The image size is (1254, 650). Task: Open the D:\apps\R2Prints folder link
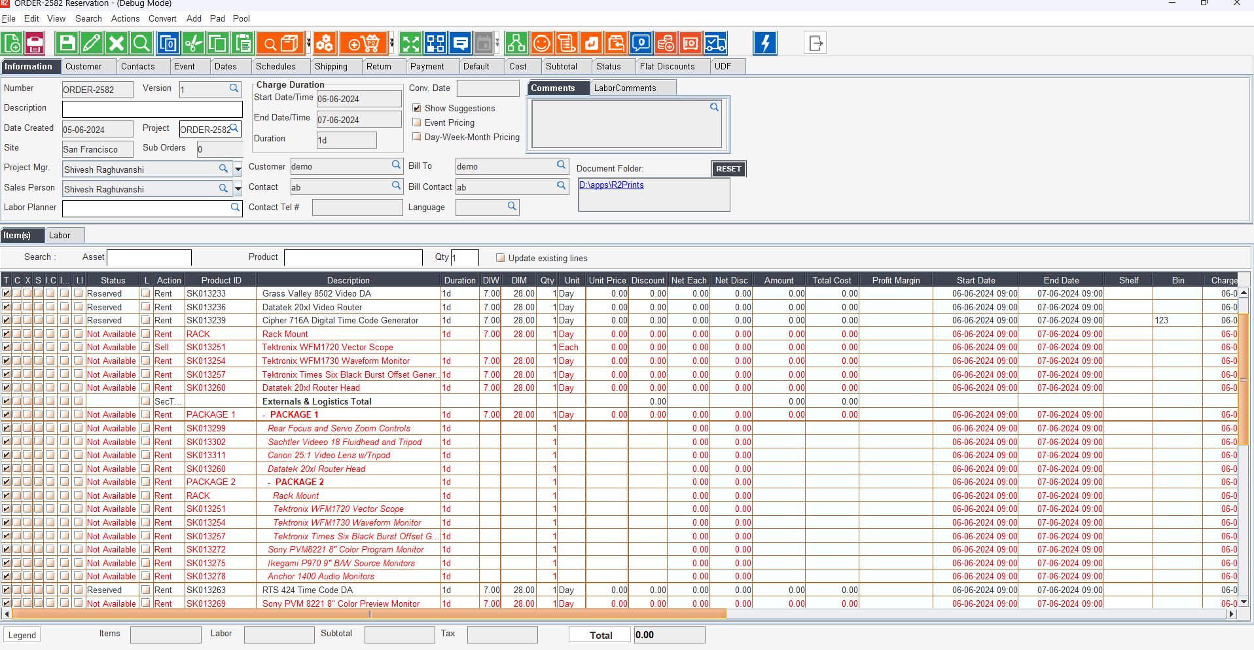click(611, 185)
